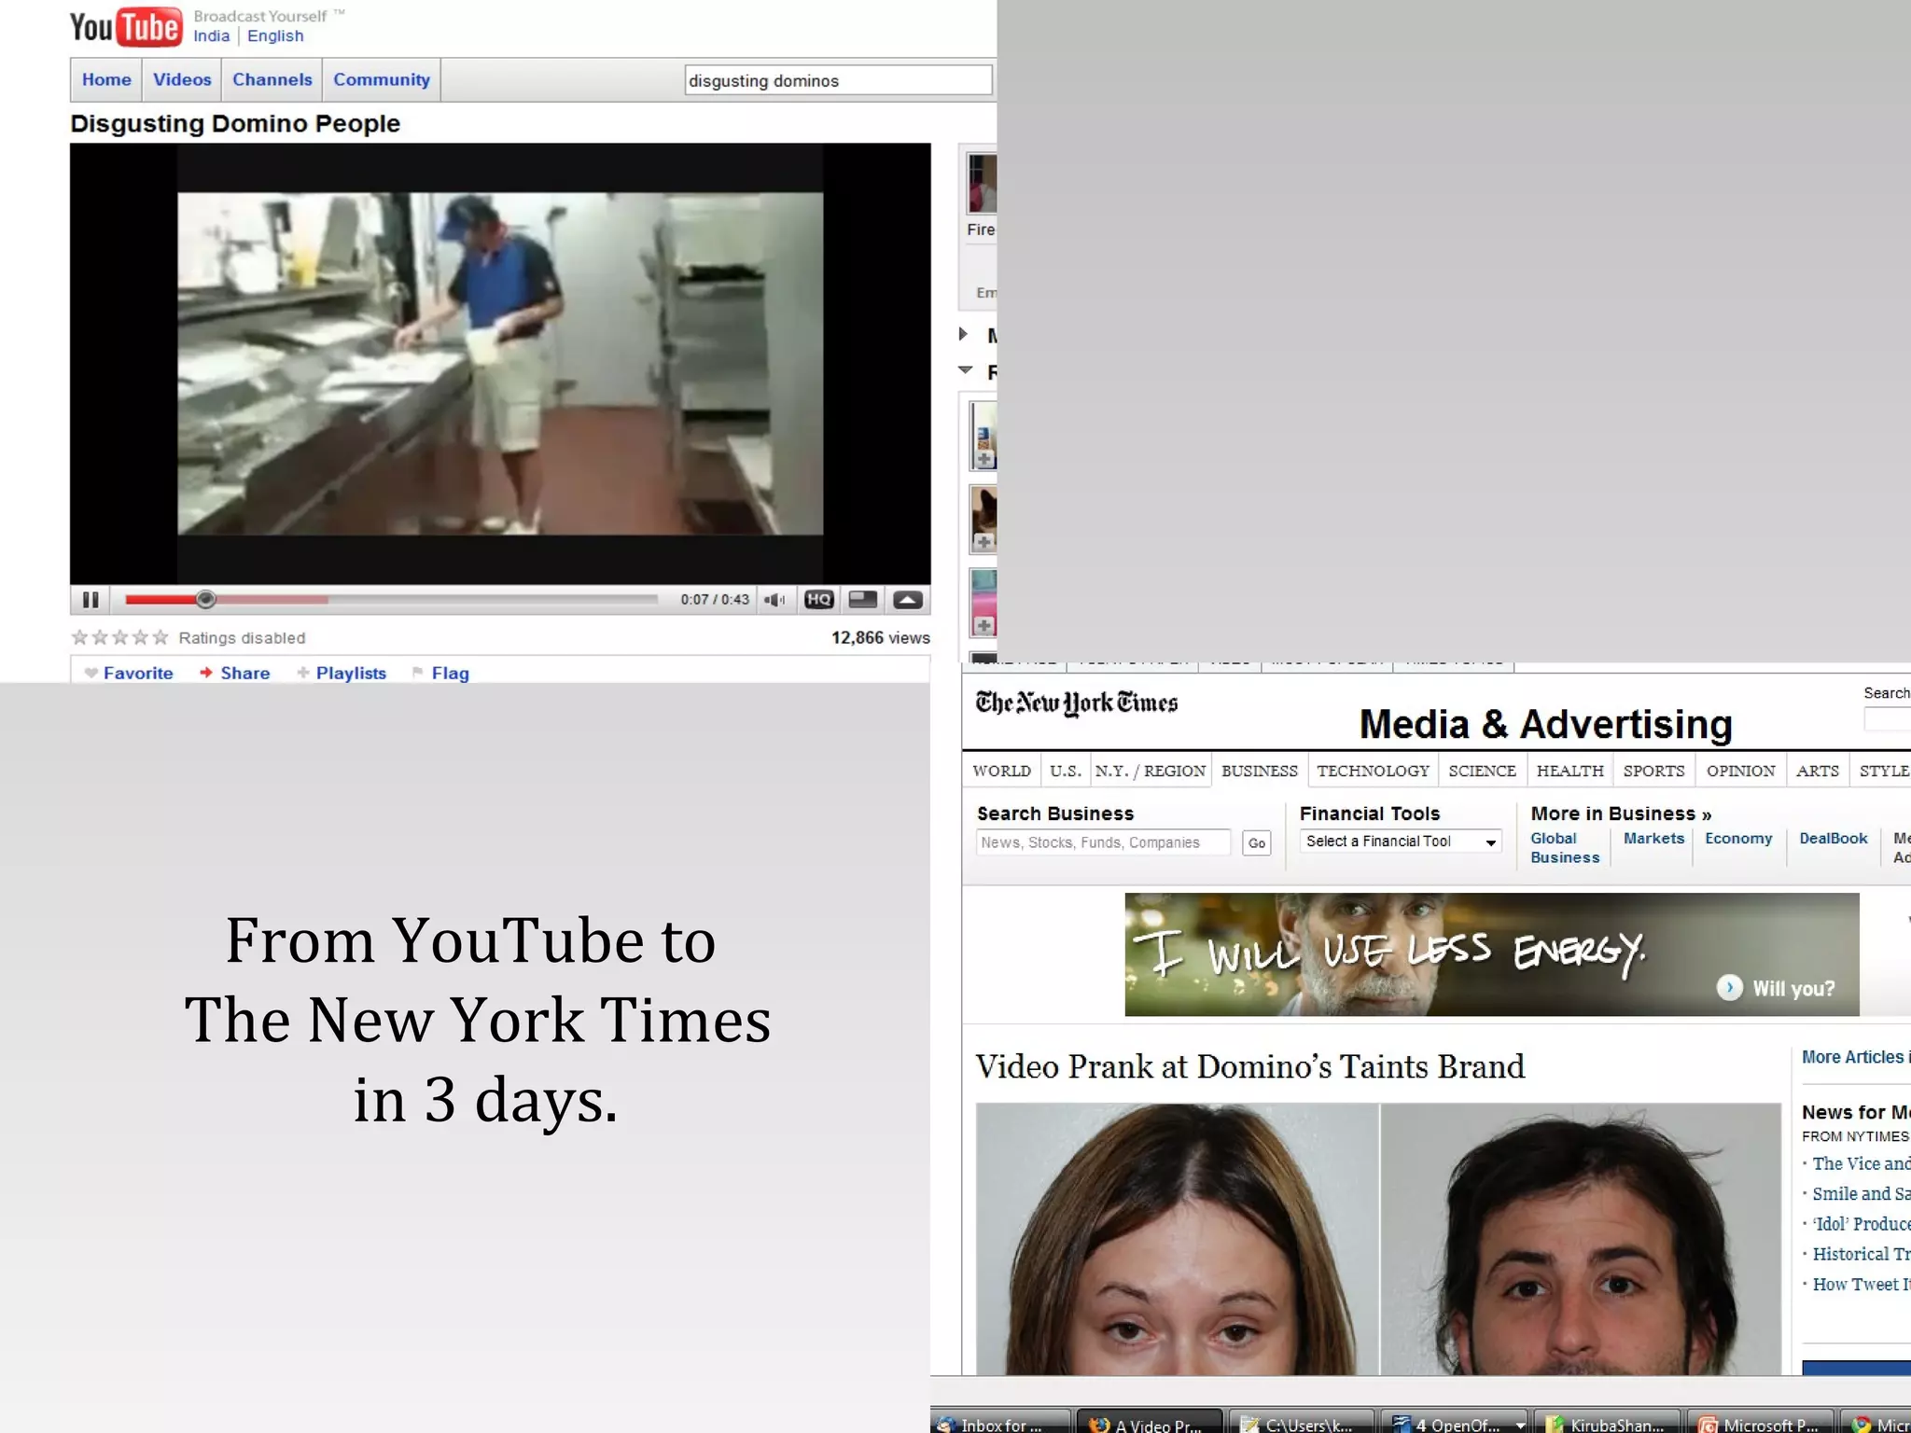Screen dimensions: 1911x1433
Task: Flag the video
Action: (x=440, y=673)
